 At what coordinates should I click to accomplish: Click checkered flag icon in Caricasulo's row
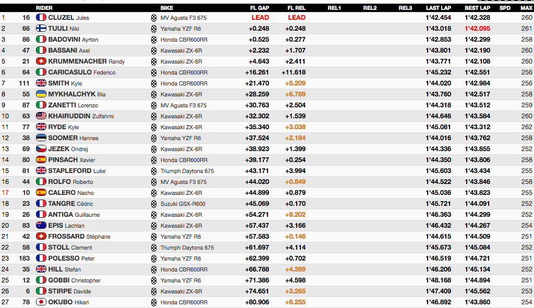click(154, 72)
